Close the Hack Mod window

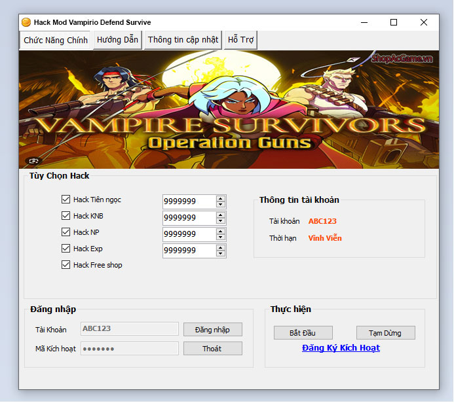click(x=424, y=22)
